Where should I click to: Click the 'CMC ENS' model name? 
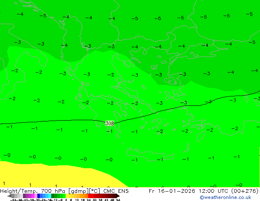(116, 191)
